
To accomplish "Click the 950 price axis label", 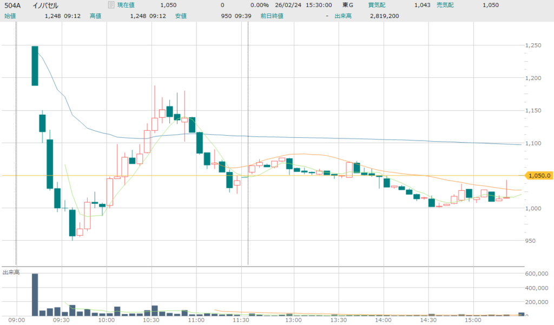I will point(531,241).
